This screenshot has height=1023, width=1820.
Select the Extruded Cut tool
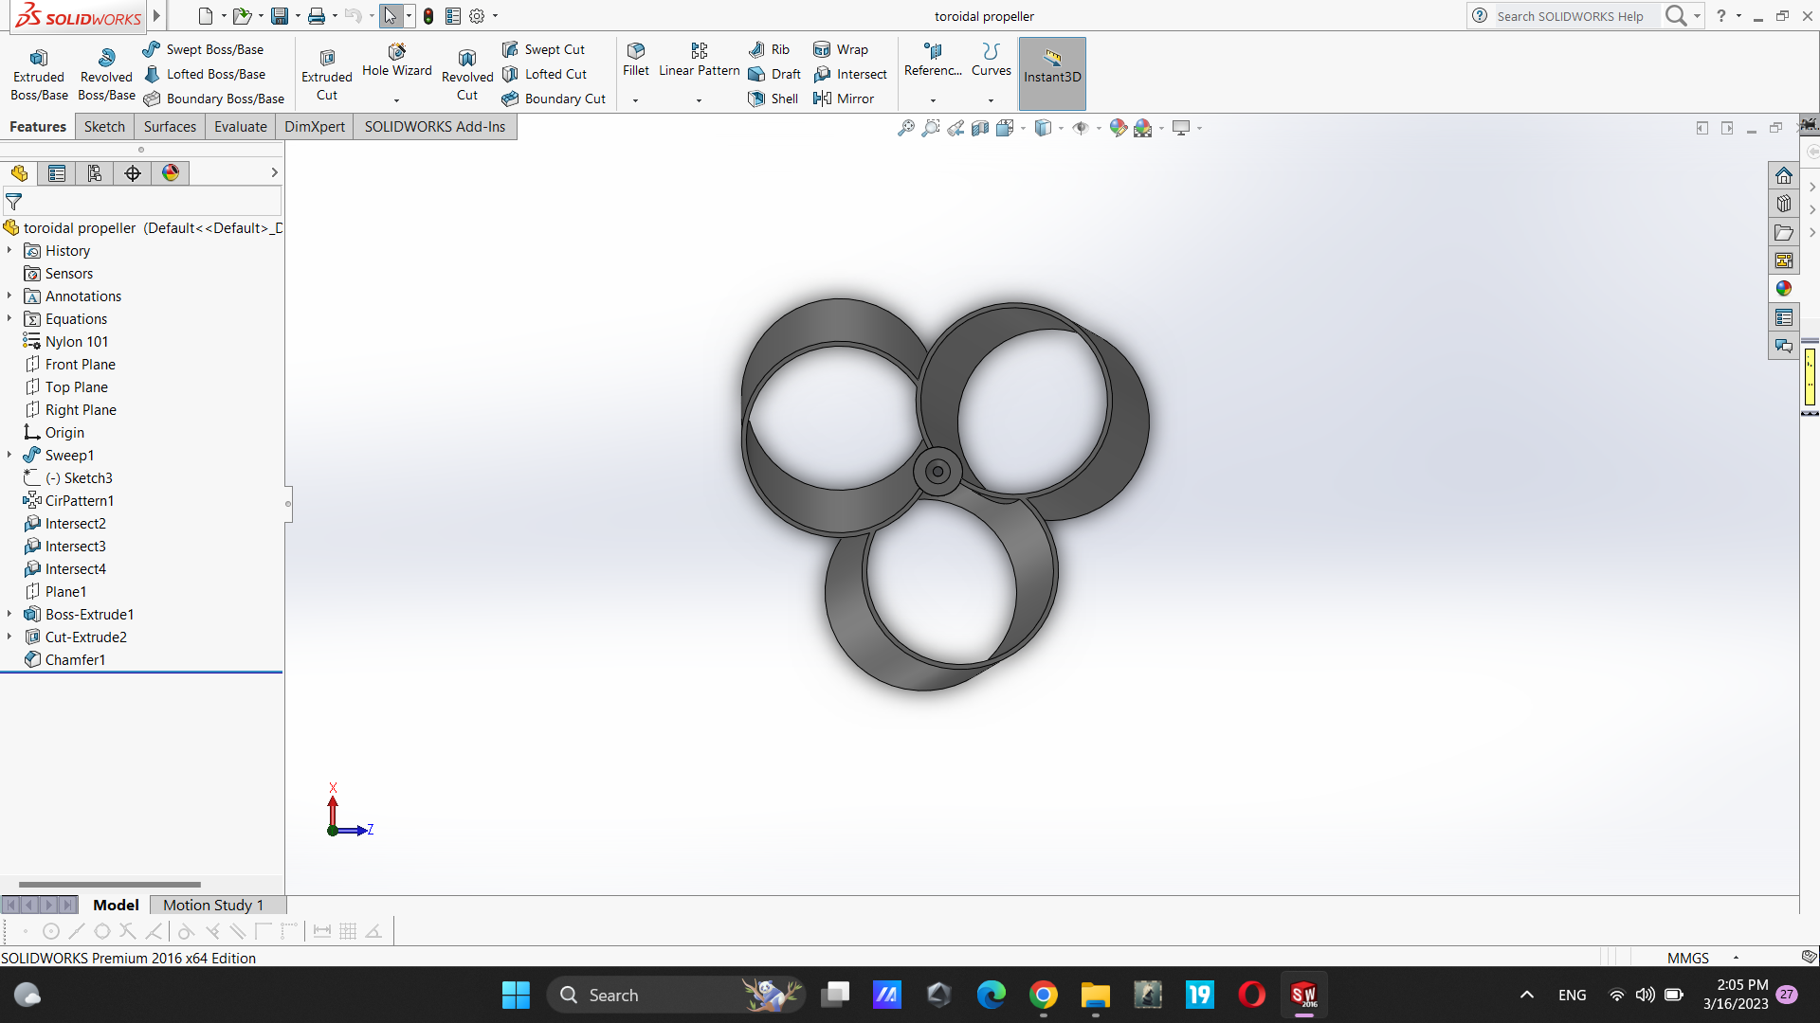(x=327, y=74)
